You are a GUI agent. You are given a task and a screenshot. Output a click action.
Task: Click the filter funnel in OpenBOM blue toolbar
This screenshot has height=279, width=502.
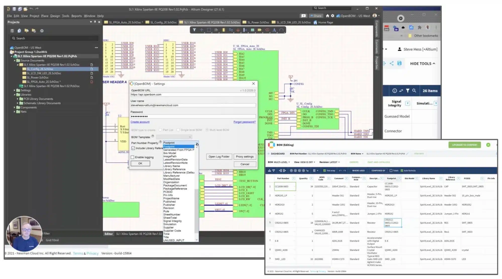click(x=408, y=91)
